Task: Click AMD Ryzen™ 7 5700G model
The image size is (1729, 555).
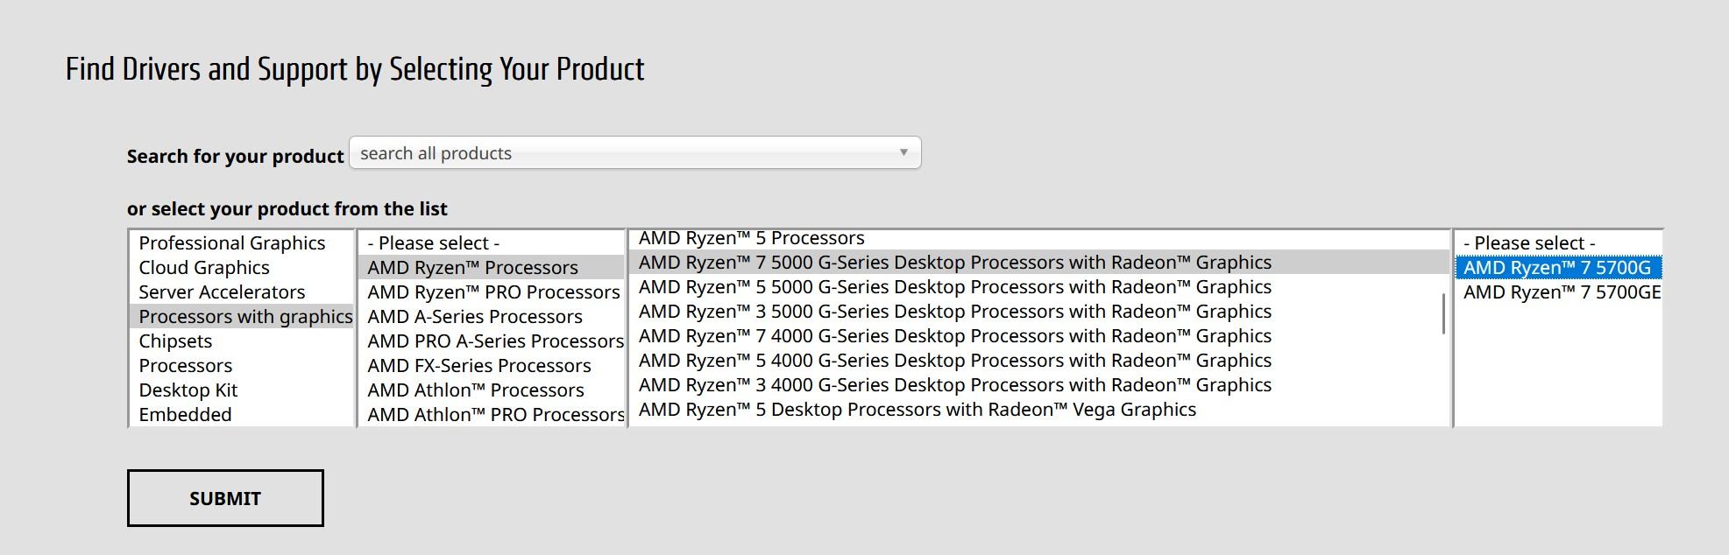Action: click(x=1557, y=268)
